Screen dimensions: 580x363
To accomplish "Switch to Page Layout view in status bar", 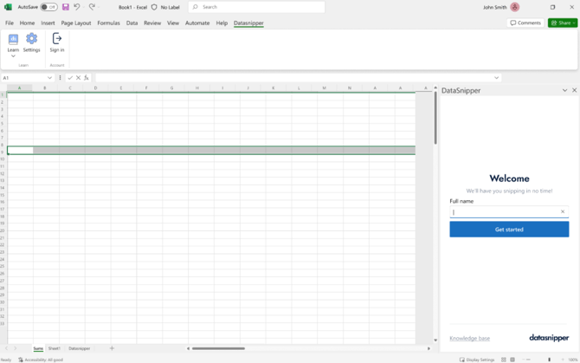I will point(512,360).
